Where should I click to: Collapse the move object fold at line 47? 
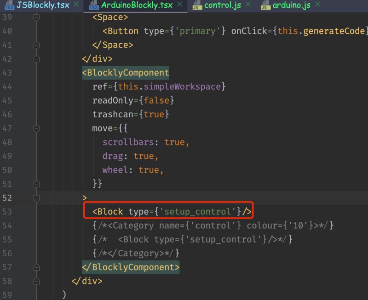click(x=37, y=128)
